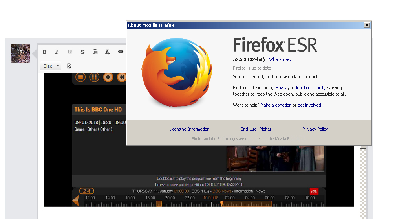Screen dimensions: 395x219
Task: Toggle underline formatting in editor toolbar
Action: pyautogui.click(x=70, y=52)
